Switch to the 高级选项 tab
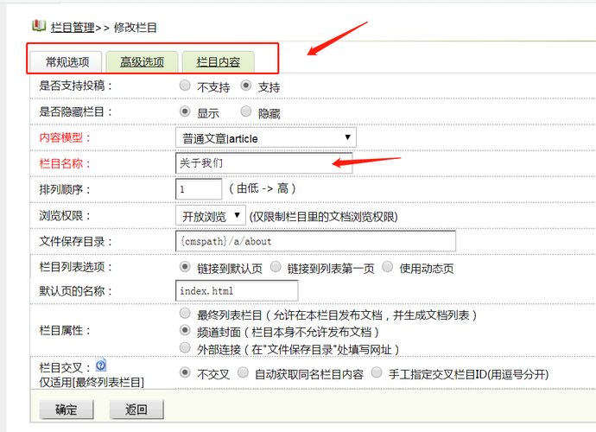 tap(142, 62)
